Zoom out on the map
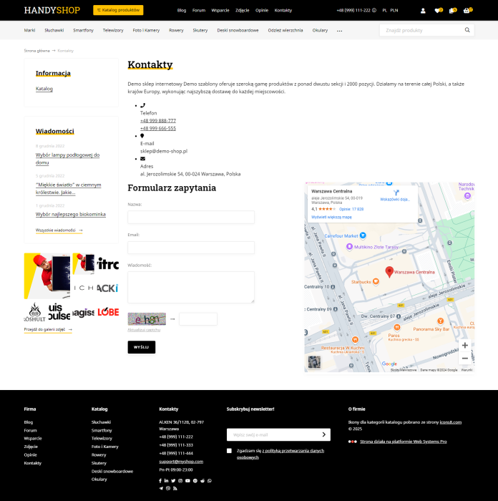The width and height of the screenshot is (498, 501). pyautogui.click(x=465, y=358)
